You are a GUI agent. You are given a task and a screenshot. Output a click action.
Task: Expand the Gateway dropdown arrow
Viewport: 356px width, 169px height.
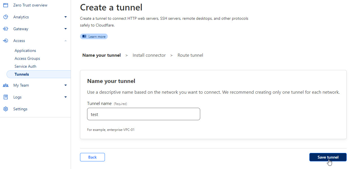pyautogui.click(x=66, y=29)
